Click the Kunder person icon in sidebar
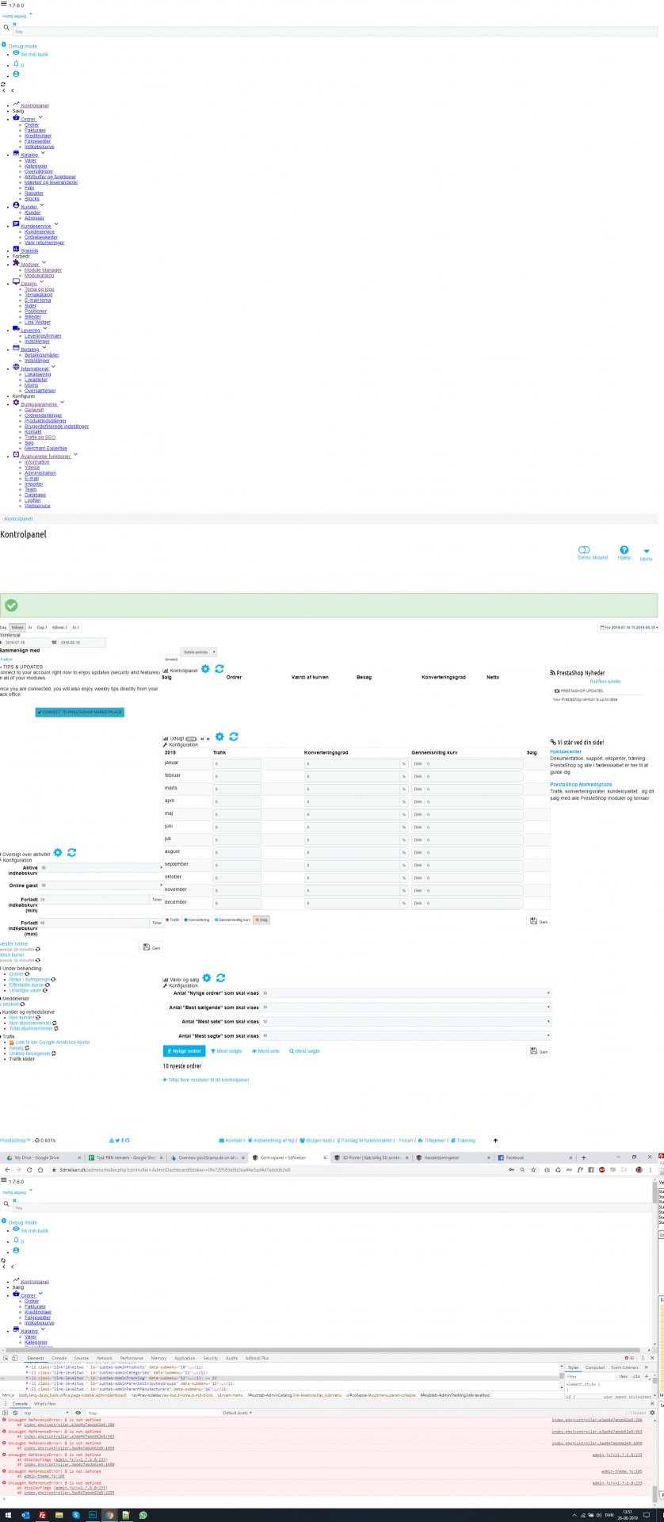Screen dimensions: 664x1522 tap(16, 205)
